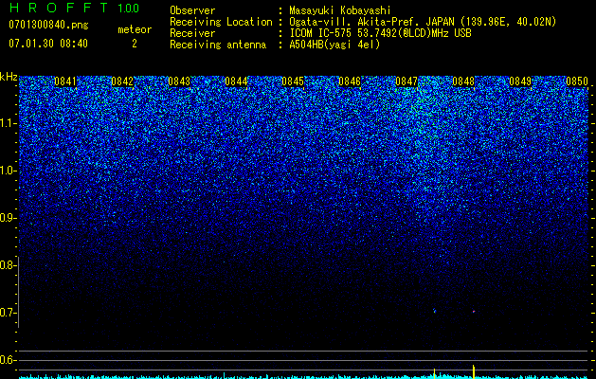Click the 0849 time marker

[x=520, y=81]
